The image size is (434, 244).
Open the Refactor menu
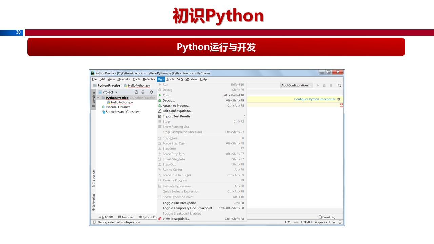149,79
